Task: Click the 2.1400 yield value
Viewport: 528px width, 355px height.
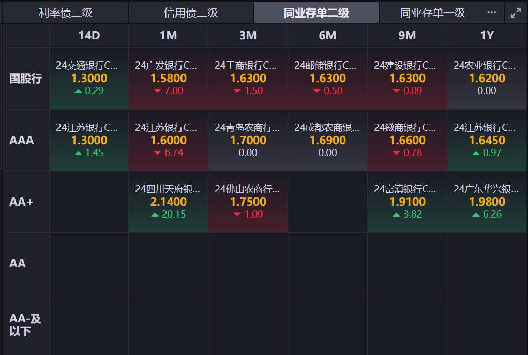Action: click(169, 202)
